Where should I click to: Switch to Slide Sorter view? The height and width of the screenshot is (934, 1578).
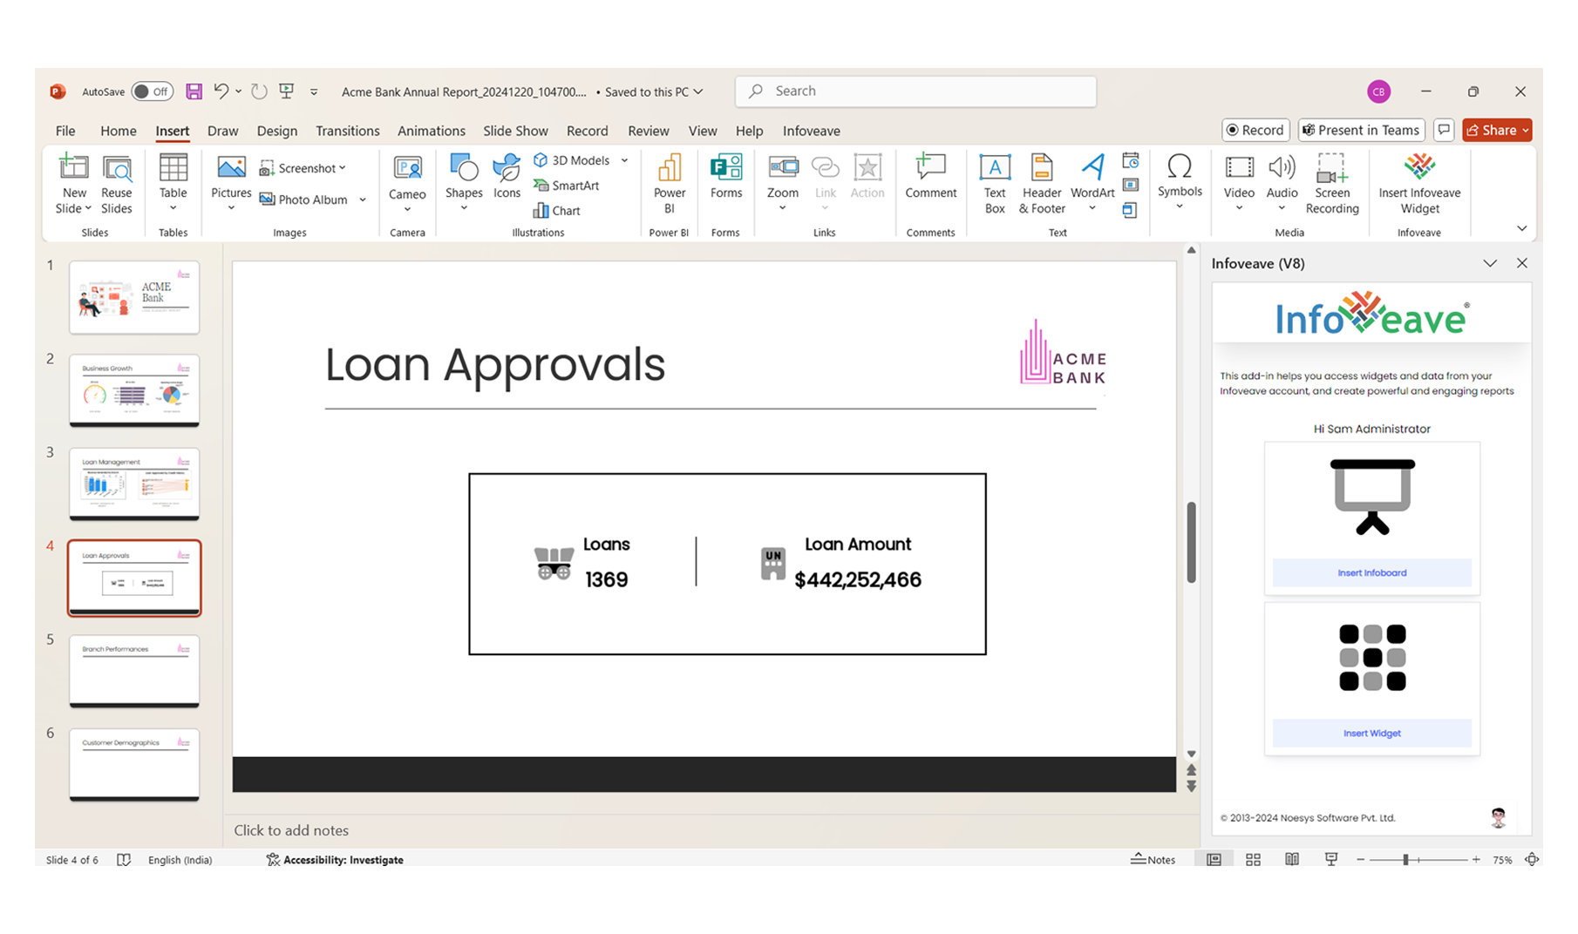[1253, 860]
